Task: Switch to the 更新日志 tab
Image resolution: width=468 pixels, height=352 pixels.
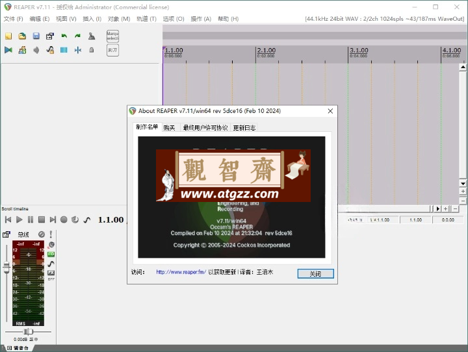Action: (244, 128)
